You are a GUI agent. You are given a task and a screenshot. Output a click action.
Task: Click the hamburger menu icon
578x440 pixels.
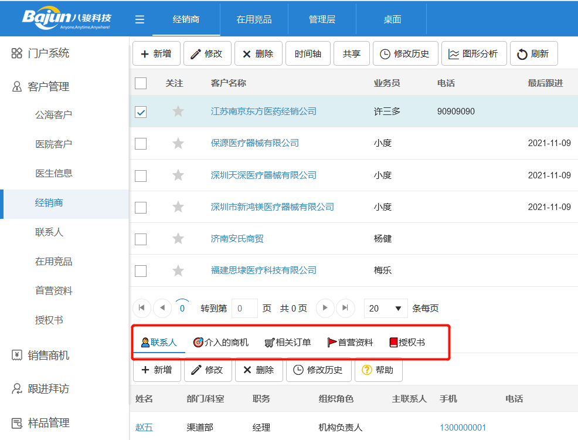[x=140, y=19]
